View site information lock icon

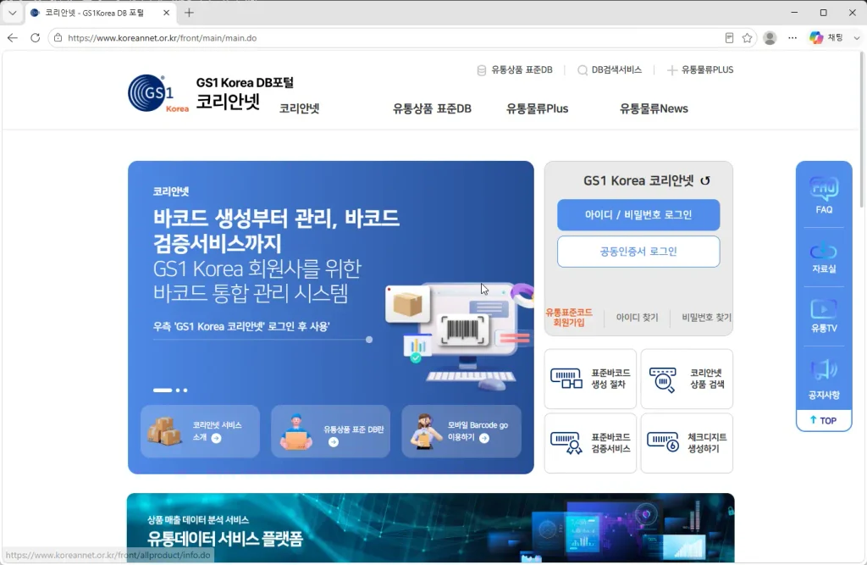click(58, 37)
